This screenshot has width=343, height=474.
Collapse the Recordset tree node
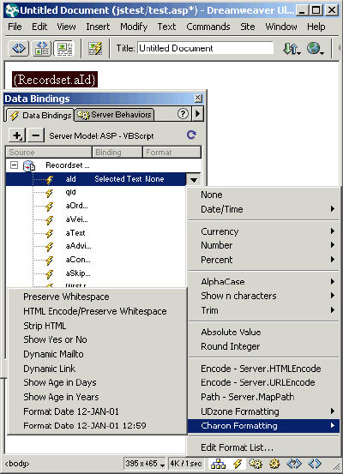pyautogui.click(x=14, y=165)
